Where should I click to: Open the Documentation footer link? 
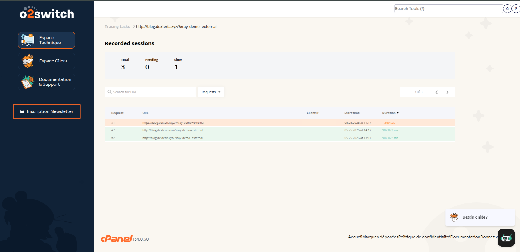tap(465, 237)
